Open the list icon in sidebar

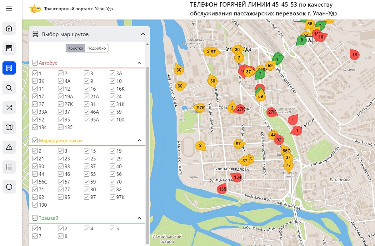coord(9,167)
